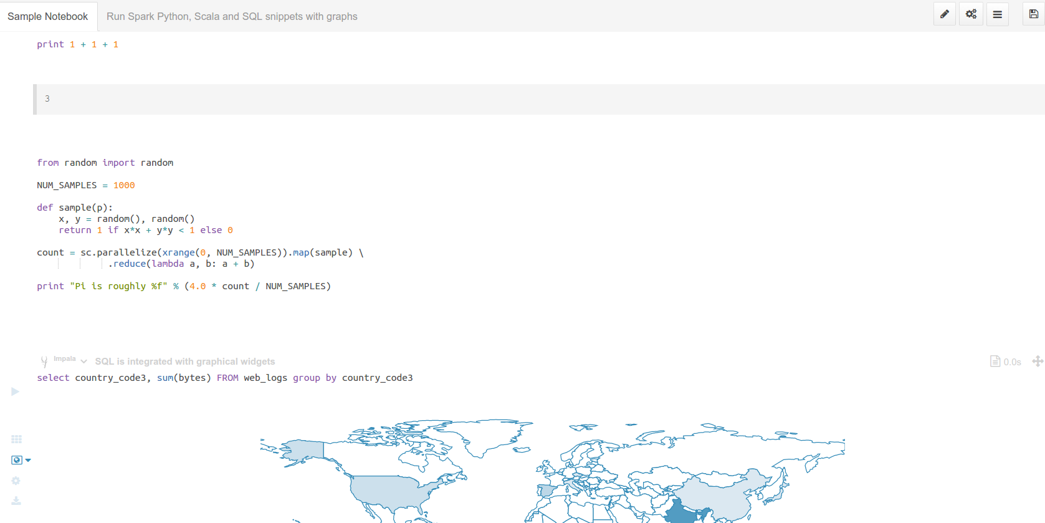This screenshot has height=523, width=1045.
Task: Open the hamburger menu button
Action: point(998,14)
